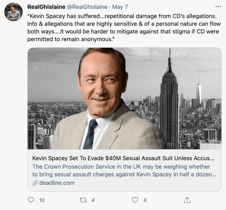226x210 pixels.
Task: Click the reply speech bubble icon
Action: [x=31, y=200]
